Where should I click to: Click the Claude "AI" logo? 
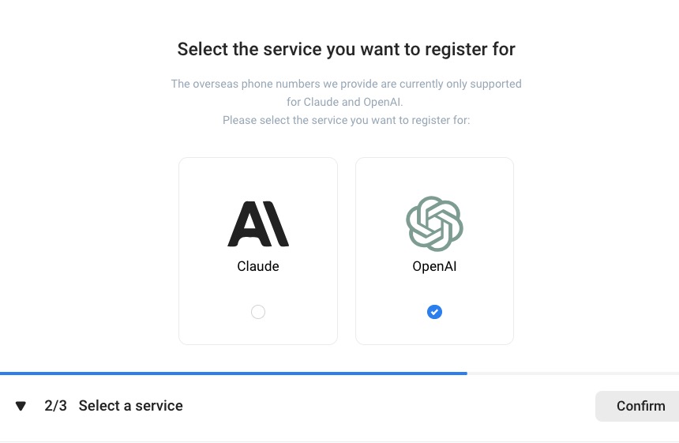click(x=258, y=224)
